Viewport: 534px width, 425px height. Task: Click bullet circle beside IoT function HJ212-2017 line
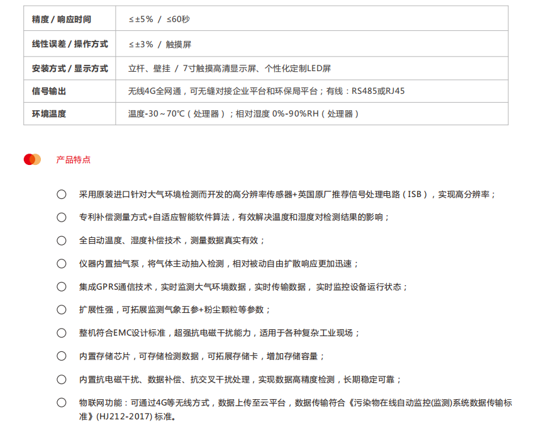[61, 402]
